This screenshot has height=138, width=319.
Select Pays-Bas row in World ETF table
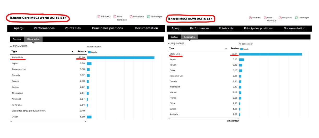point(48,105)
